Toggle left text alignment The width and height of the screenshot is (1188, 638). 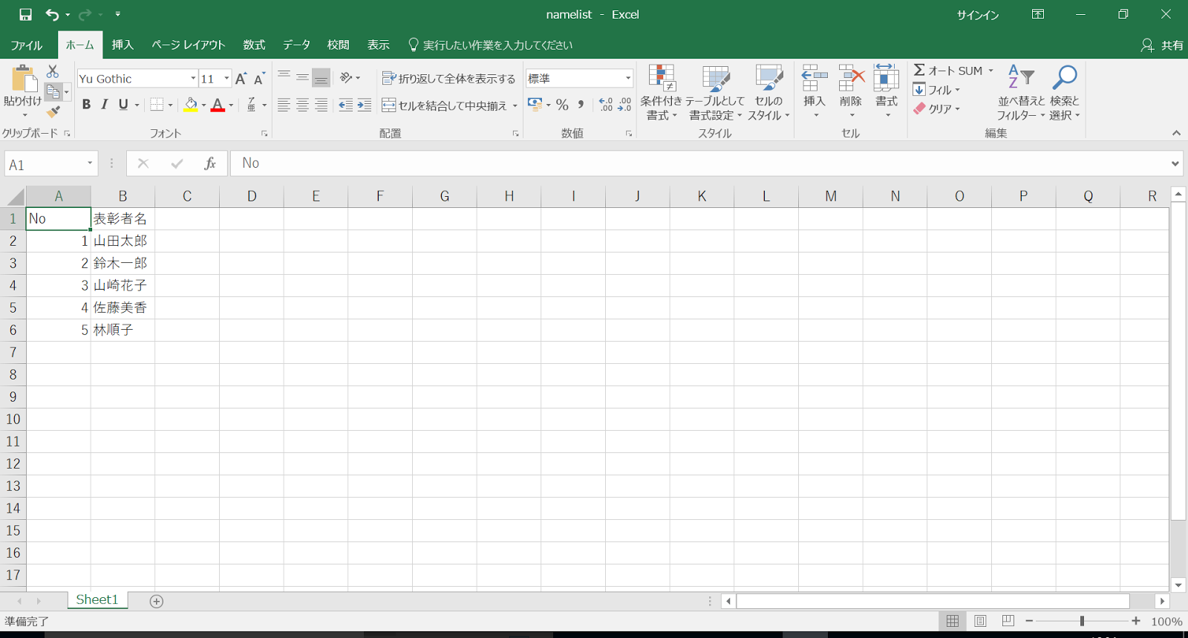[284, 105]
